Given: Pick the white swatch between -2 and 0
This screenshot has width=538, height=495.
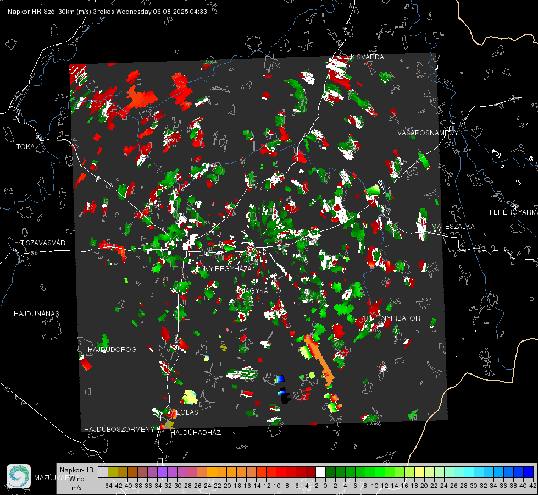Looking at the screenshot, I should (x=321, y=472).
